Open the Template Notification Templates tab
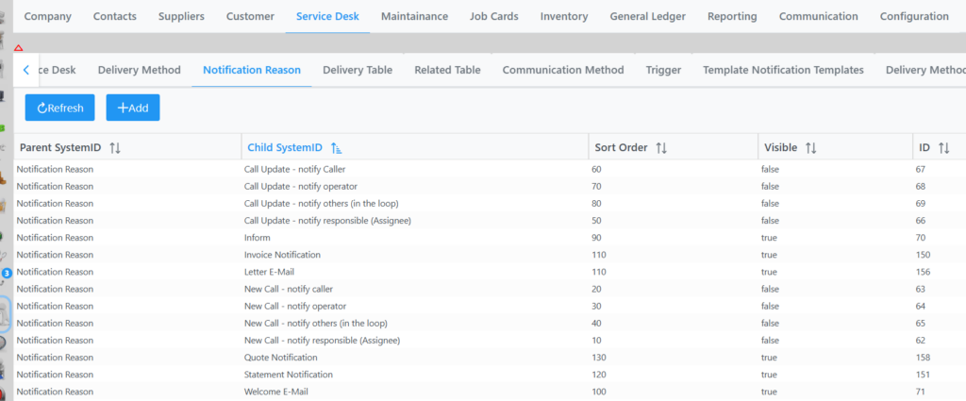Viewport: 966px width, 401px height. tap(782, 70)
